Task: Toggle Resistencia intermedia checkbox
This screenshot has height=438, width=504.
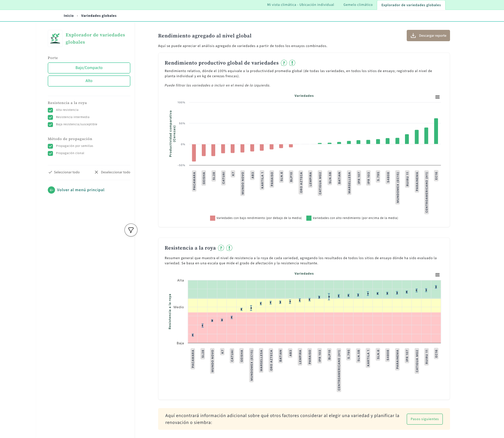Action: 51,117
